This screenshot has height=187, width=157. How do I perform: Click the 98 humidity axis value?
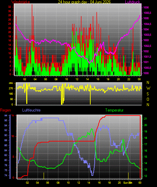coord(6,116)
